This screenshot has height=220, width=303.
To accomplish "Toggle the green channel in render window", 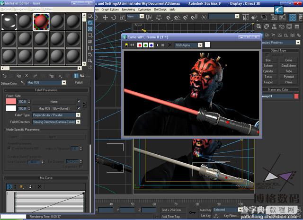I will (x=145, y=45).
